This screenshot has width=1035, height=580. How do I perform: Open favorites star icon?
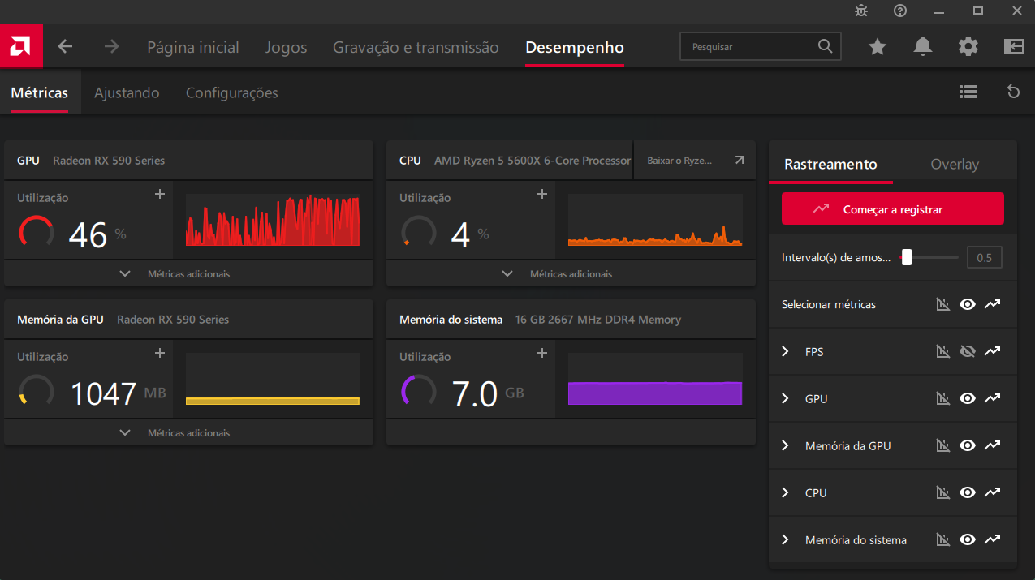pos(878,47)
